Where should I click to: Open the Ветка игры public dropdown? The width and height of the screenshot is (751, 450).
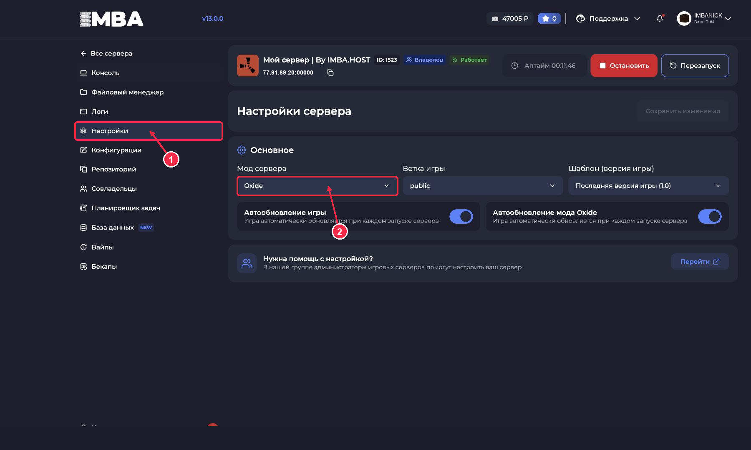pos(483,186)
